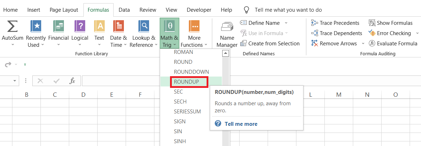Open the Financial functions icon
421x146 pixels.
[58, 27]
